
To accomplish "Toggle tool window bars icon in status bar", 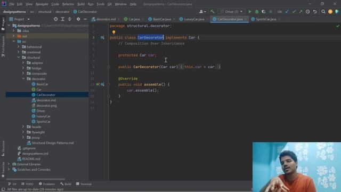I will pos(3,189).
